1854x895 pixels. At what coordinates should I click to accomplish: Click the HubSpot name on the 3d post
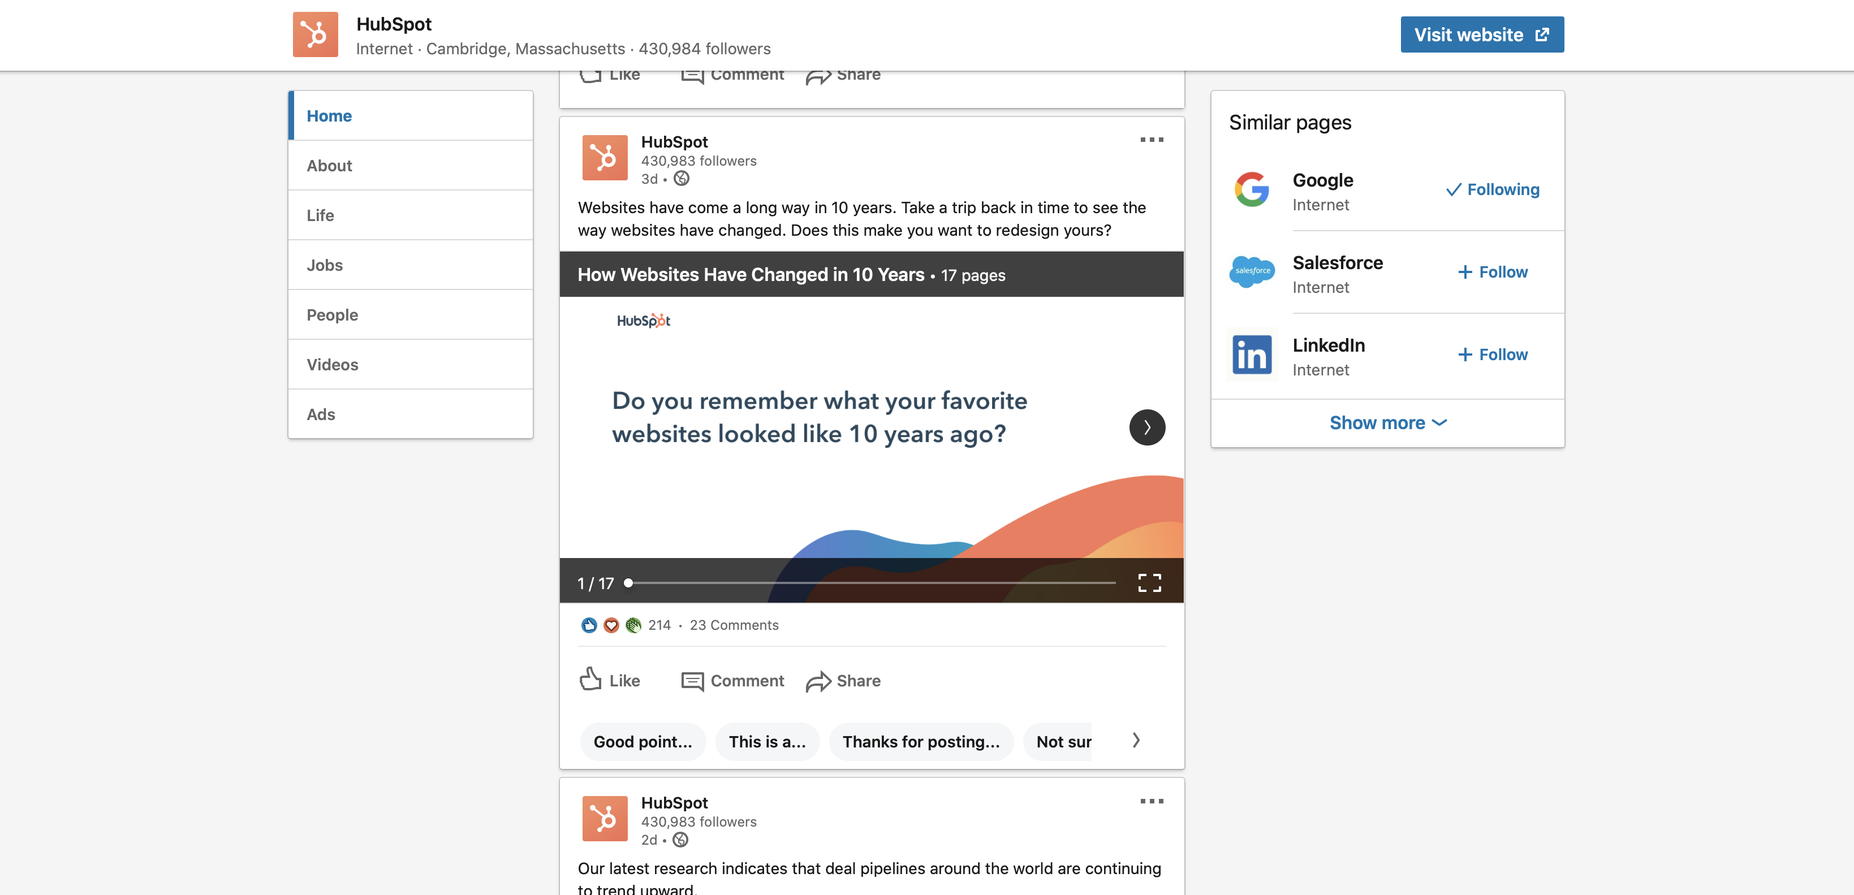[x=674, y=142]
